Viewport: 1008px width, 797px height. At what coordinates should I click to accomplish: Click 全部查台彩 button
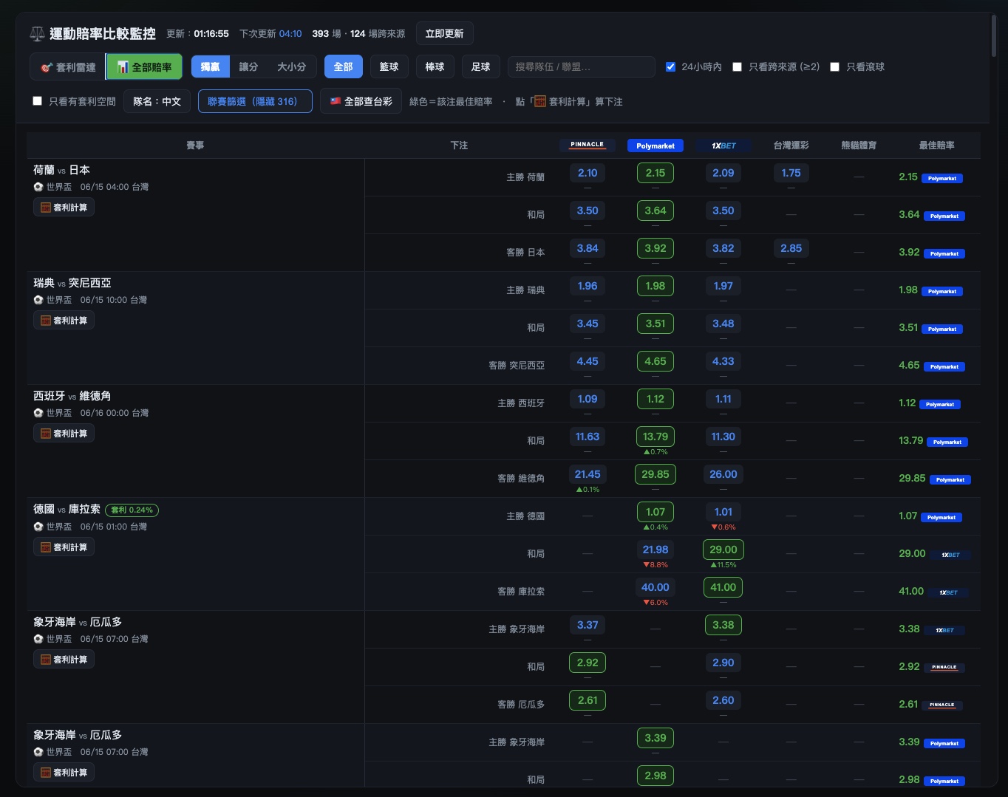tap(361, 101)
